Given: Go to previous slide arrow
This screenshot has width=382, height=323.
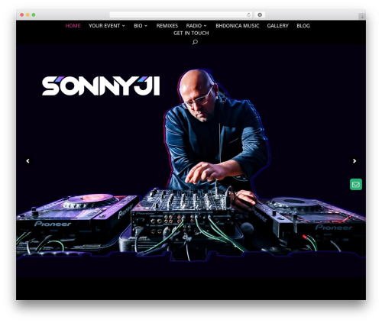Looking at the screenshot, I should [28, 161].
